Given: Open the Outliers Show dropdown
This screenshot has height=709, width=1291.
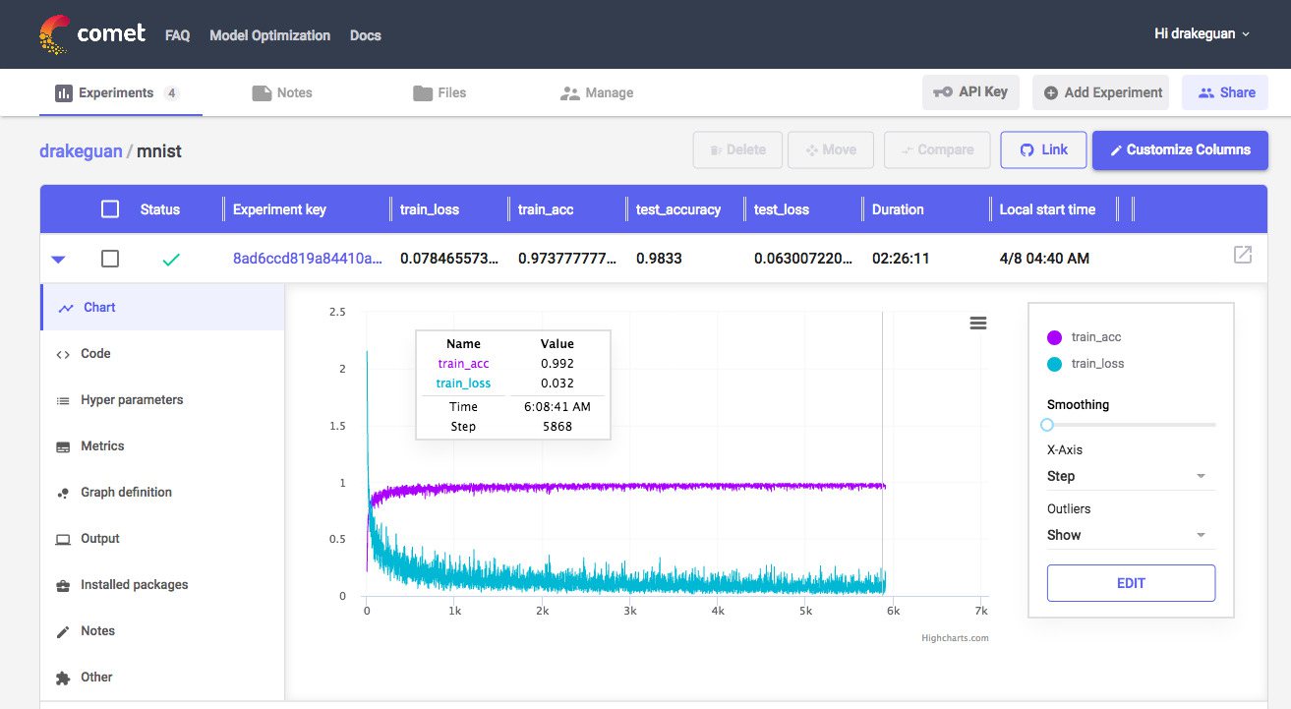Looking at the screenshot, I should coord(1131,535).
